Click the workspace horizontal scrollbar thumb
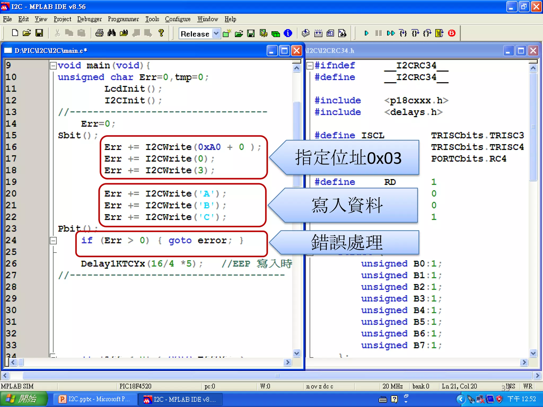Screen dimensions: 543x407 tap(277, 375)
